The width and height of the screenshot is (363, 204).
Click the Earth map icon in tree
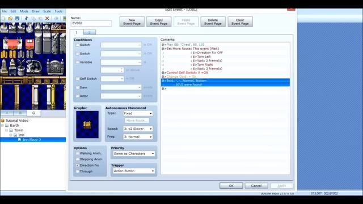point(7,125)
